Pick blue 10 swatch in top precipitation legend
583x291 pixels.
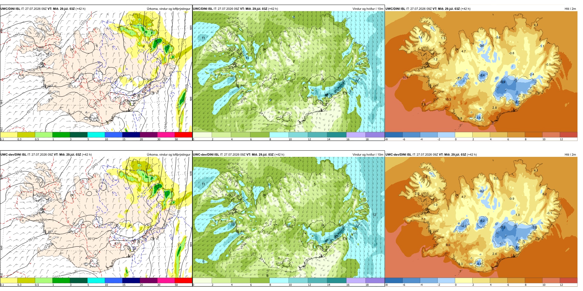[x=114, y=134]
